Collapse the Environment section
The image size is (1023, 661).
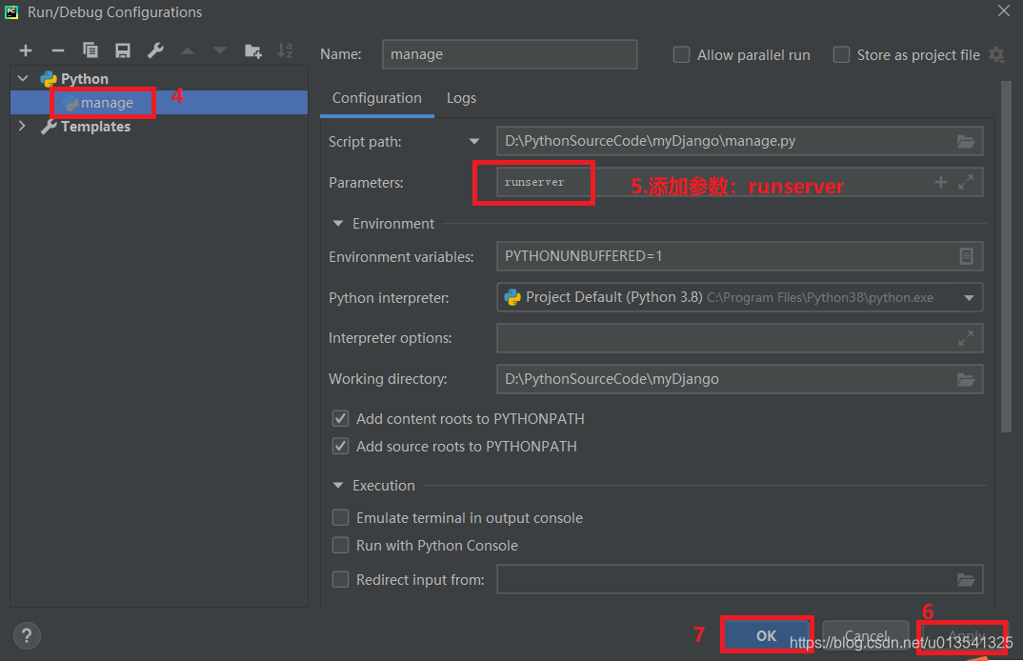(338, 223)
